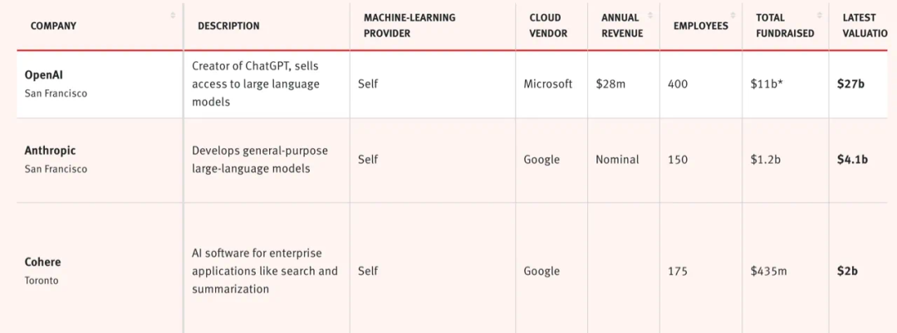Click Cohere's $2b valuation value
Image resolution: width=897 pixels, height=333 pixels.
847,271
